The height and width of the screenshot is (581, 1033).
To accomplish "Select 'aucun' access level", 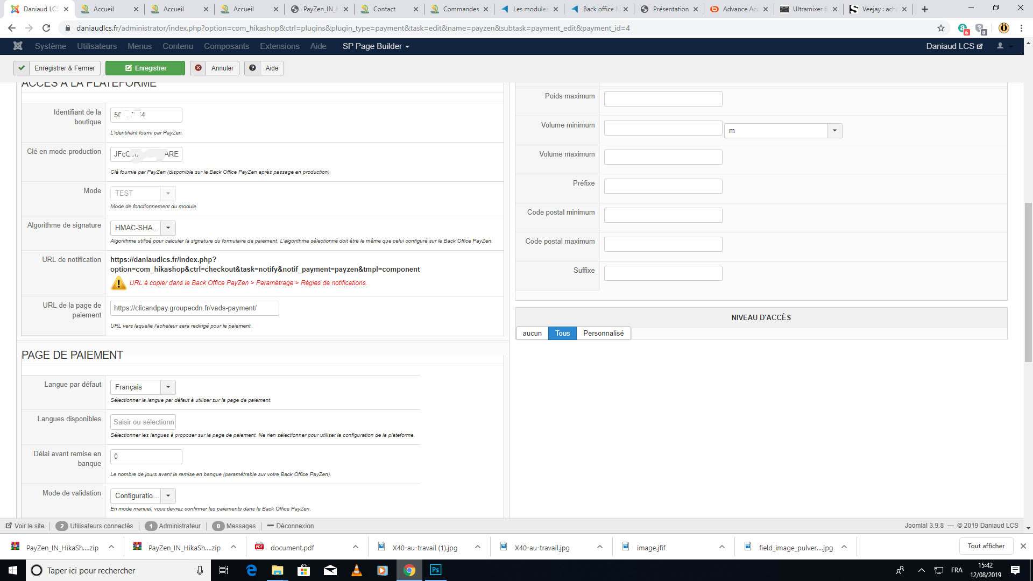I will [x=532, y=333].
